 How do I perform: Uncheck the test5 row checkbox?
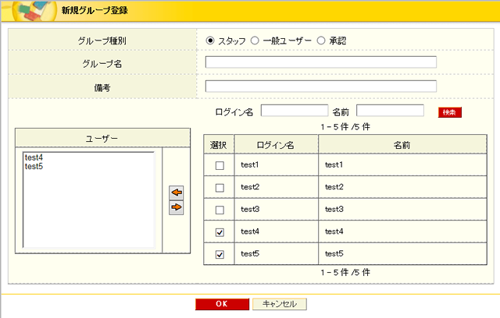pyautogui.click(x=220, y=254)
